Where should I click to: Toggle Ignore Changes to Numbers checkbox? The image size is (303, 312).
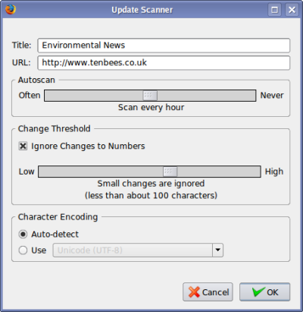click(23, 146)
